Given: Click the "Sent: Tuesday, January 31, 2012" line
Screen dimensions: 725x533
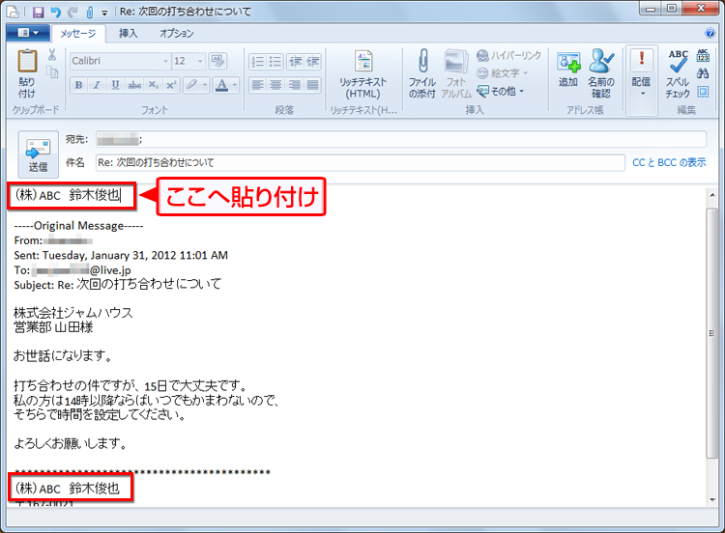Looking at the screenshot, I should click(121, 256).
